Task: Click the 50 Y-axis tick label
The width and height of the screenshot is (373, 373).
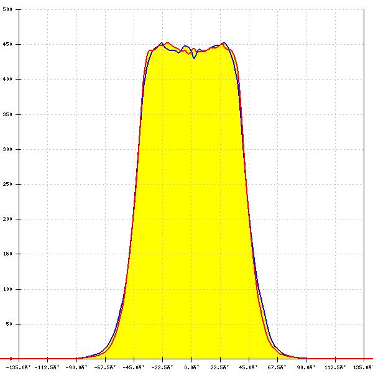Action: [x=9, y=324]
